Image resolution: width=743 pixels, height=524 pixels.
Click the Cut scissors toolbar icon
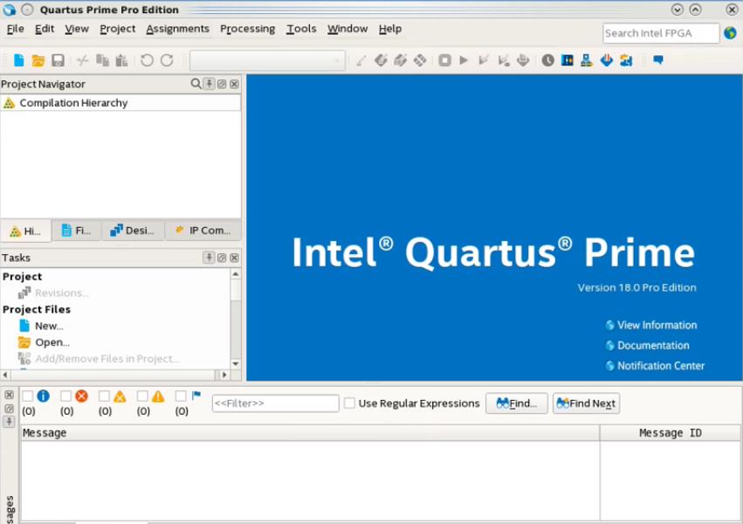[82, 60]
